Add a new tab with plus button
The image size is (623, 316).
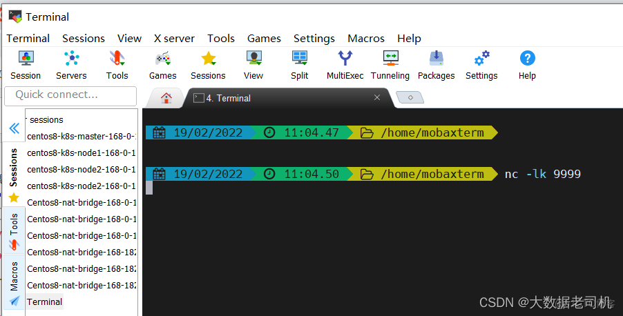click(410, 97)
